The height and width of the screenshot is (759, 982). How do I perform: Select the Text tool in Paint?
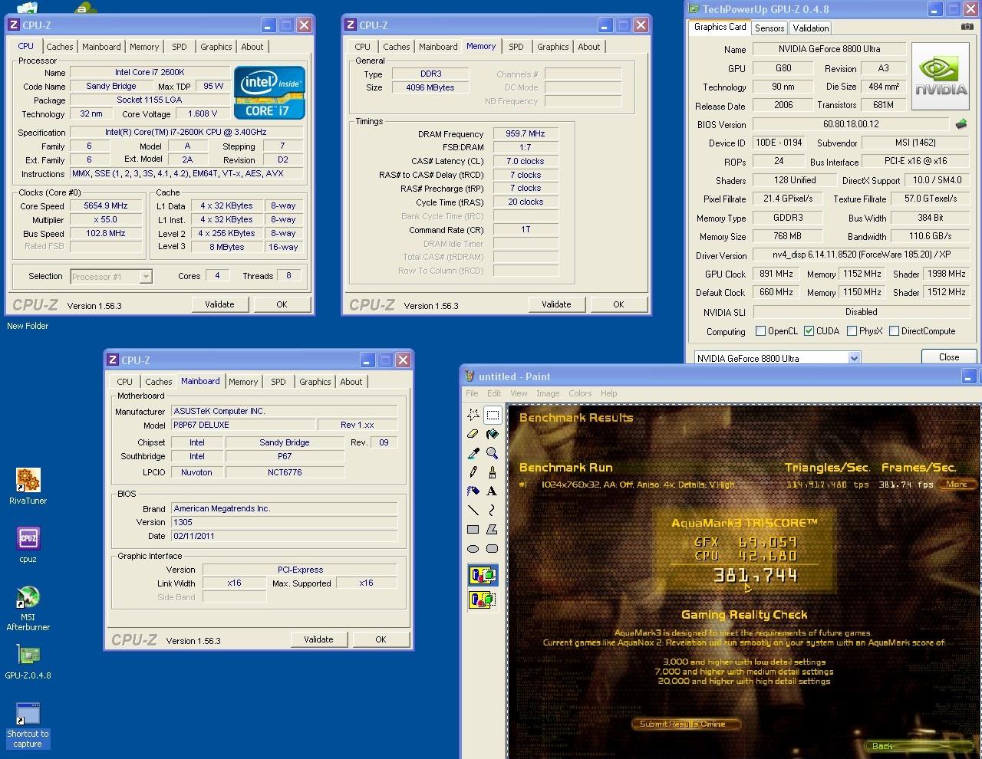click(x=493, y=491)
